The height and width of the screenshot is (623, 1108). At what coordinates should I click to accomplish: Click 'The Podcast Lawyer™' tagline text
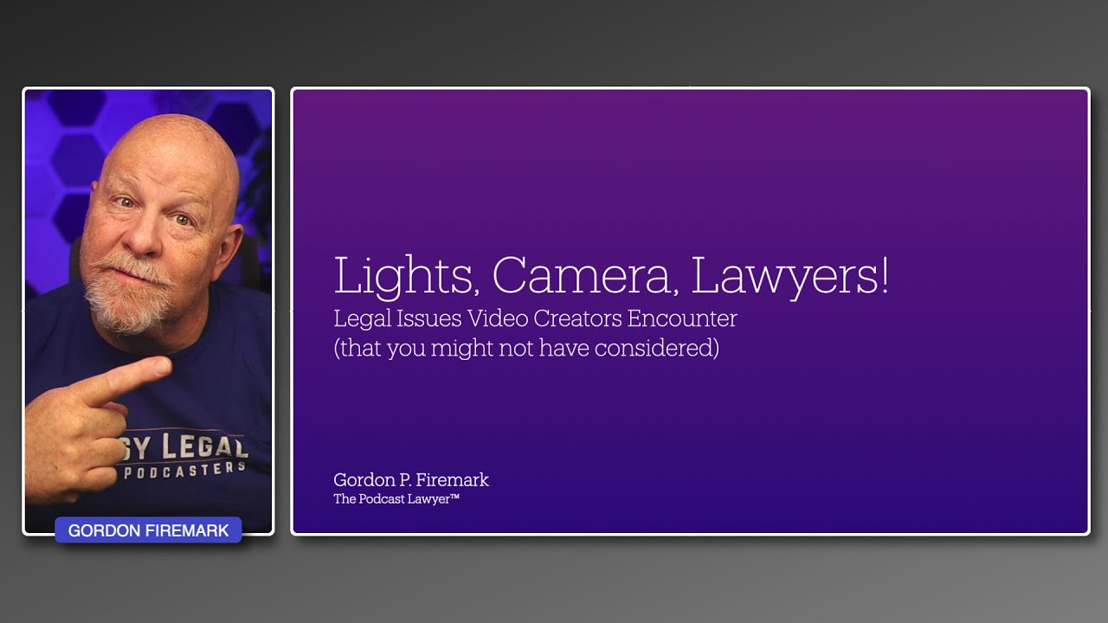396,499
